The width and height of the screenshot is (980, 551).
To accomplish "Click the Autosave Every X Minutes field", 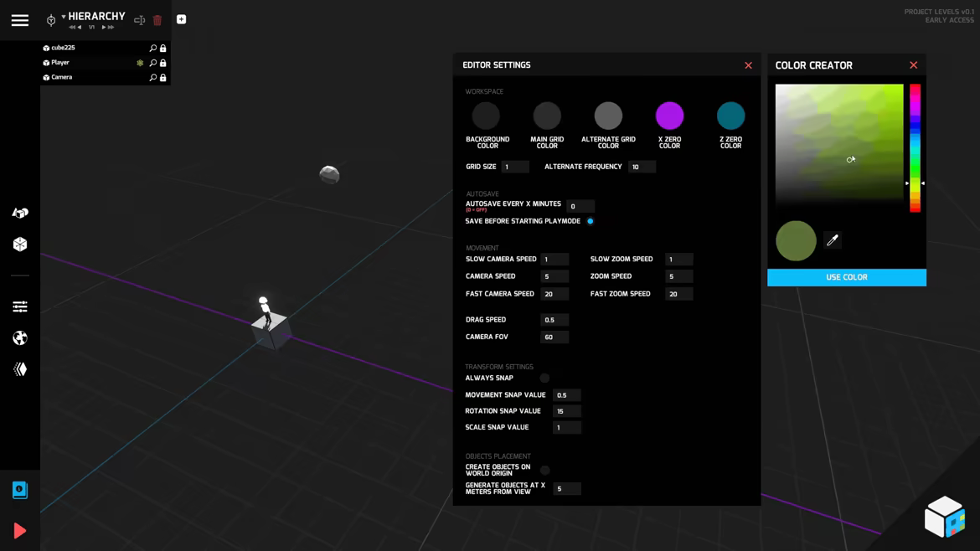I will click(x=580, y=206).
